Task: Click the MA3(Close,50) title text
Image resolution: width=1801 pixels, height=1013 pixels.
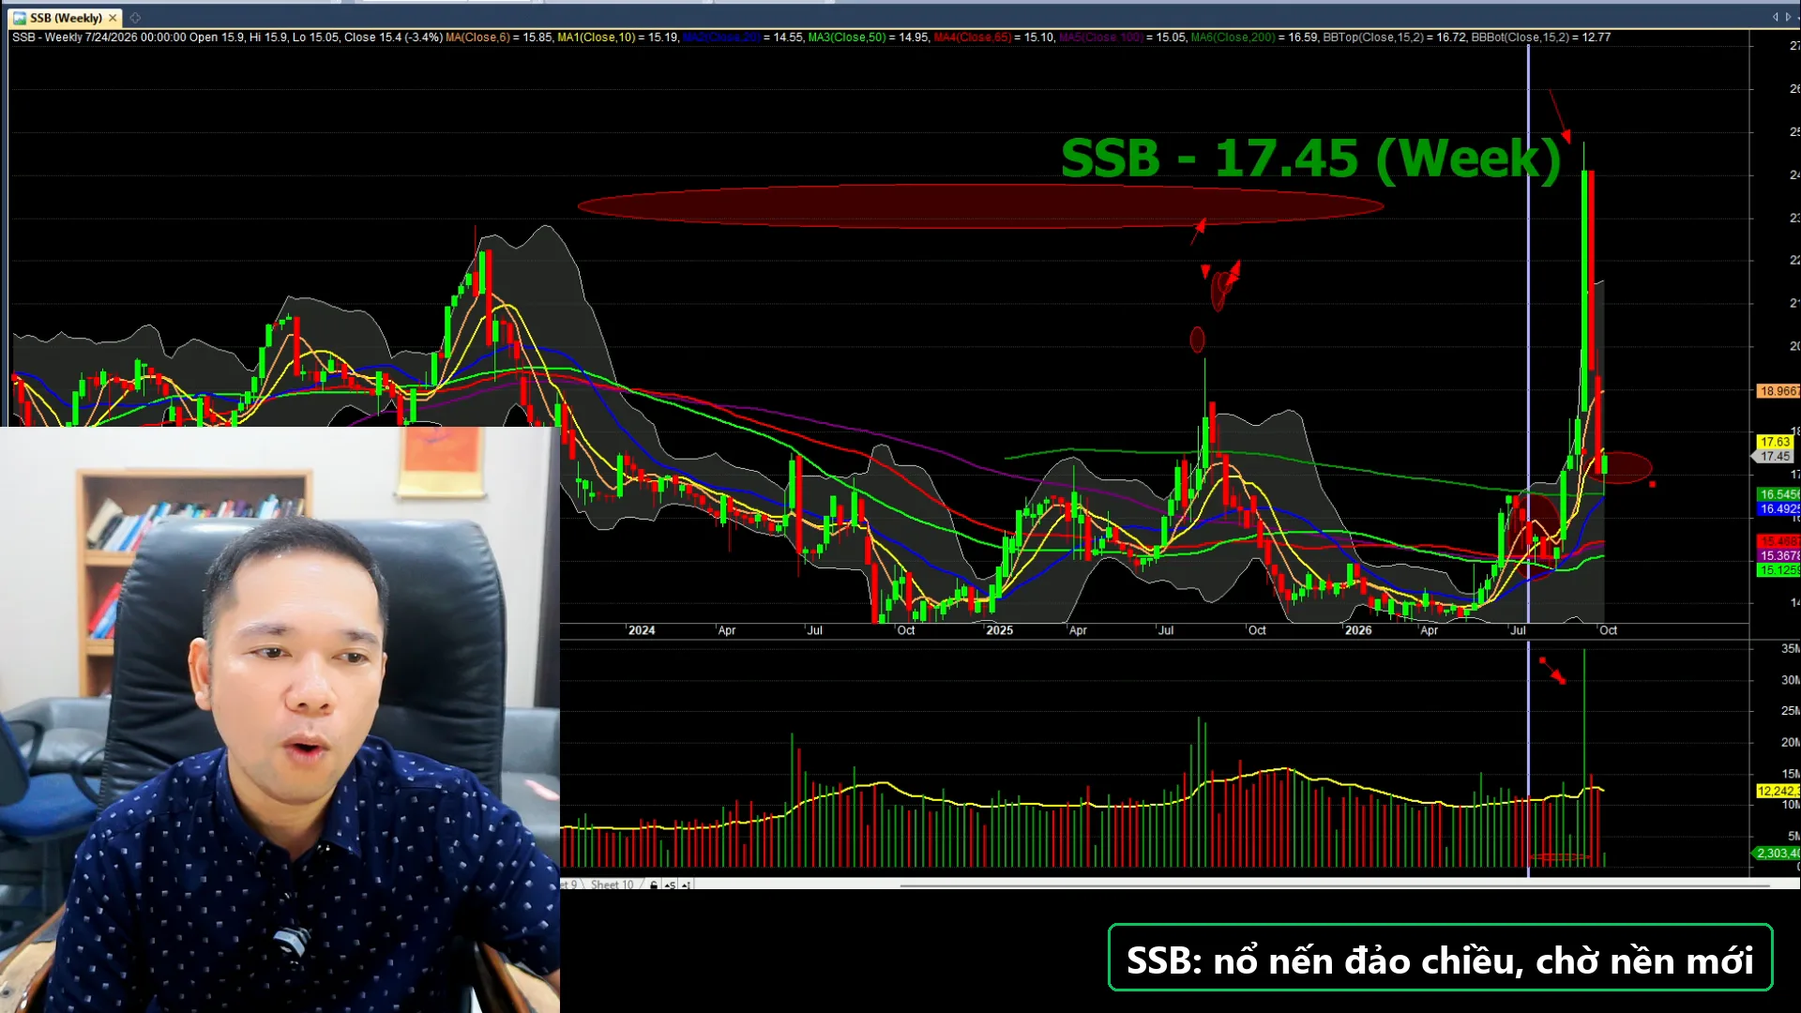Action: click(846, 38)
